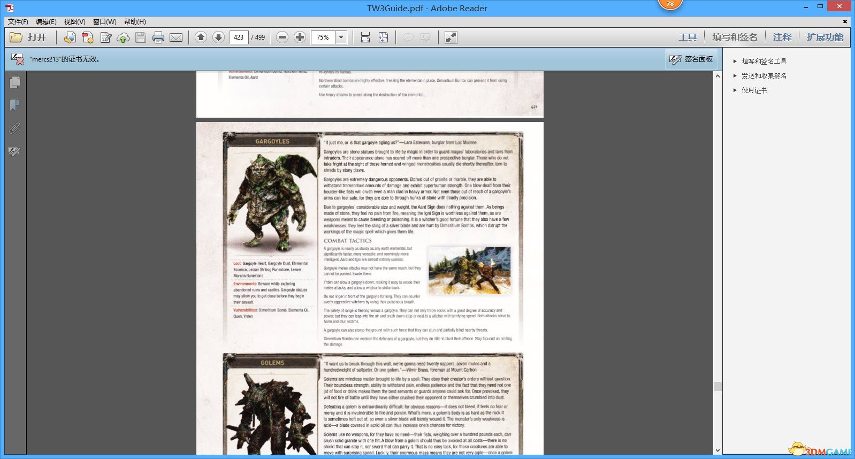The height and width of the screenshot is (459, 855).
Task: Open the View (视图) menu
Action: pyautogui.click(x=74, y=22)
